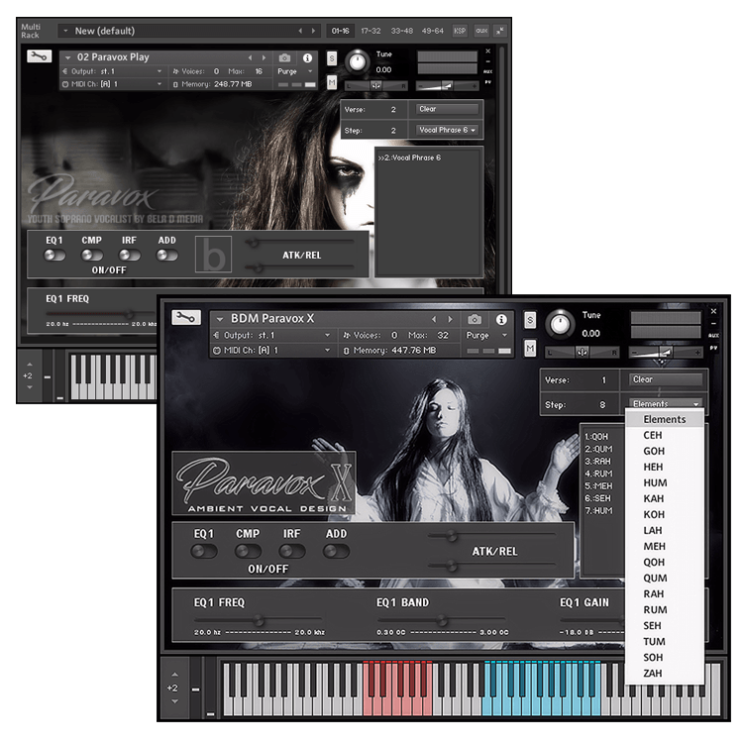Click the Tune knob of BDM Paravox X
This screenshot has width=743, height=743.
(562, 323)
